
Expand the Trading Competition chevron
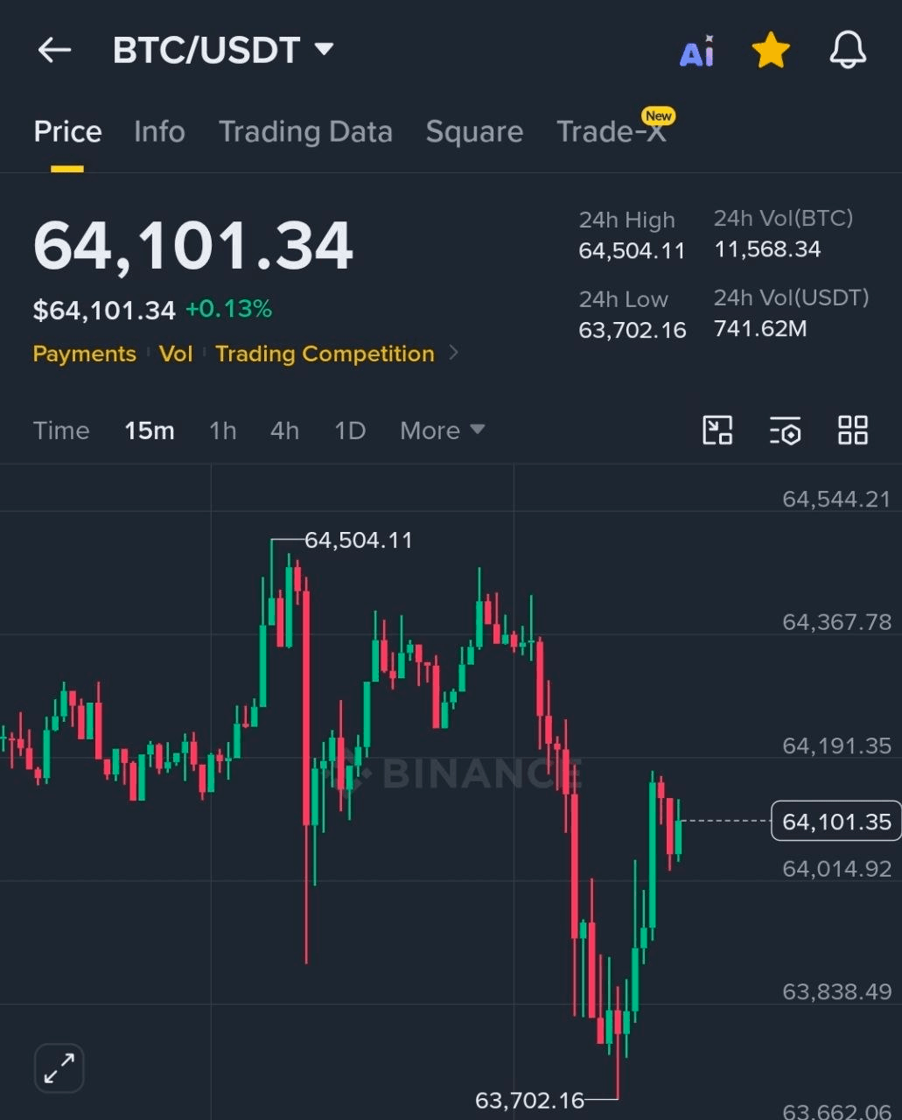(x=453, y=353)
